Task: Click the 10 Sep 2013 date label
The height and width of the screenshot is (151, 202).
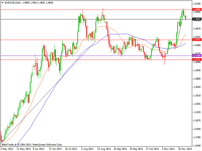Action: [120, 149]
